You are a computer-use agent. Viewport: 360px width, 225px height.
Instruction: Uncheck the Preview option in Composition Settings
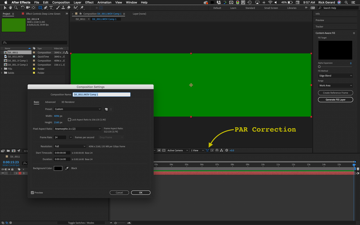coord(32,193)
